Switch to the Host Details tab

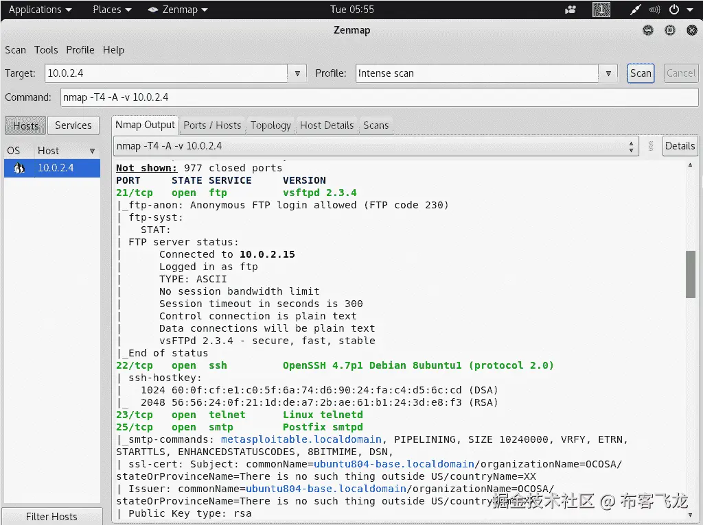pyautogui.click(x=327, y=125)
